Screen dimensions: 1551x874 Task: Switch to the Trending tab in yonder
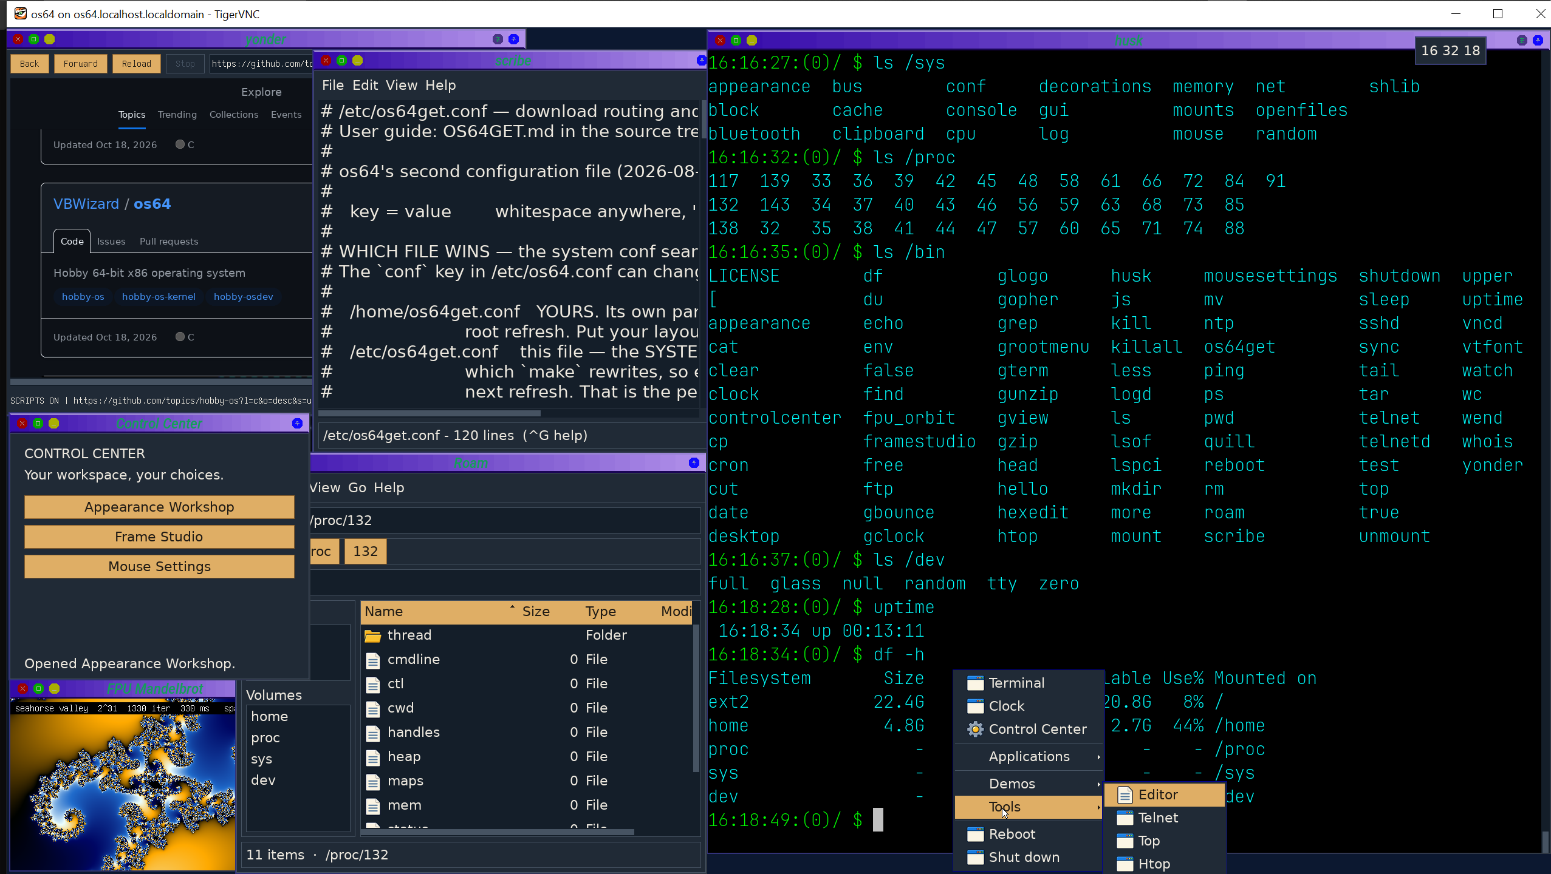tap(177, 114)
